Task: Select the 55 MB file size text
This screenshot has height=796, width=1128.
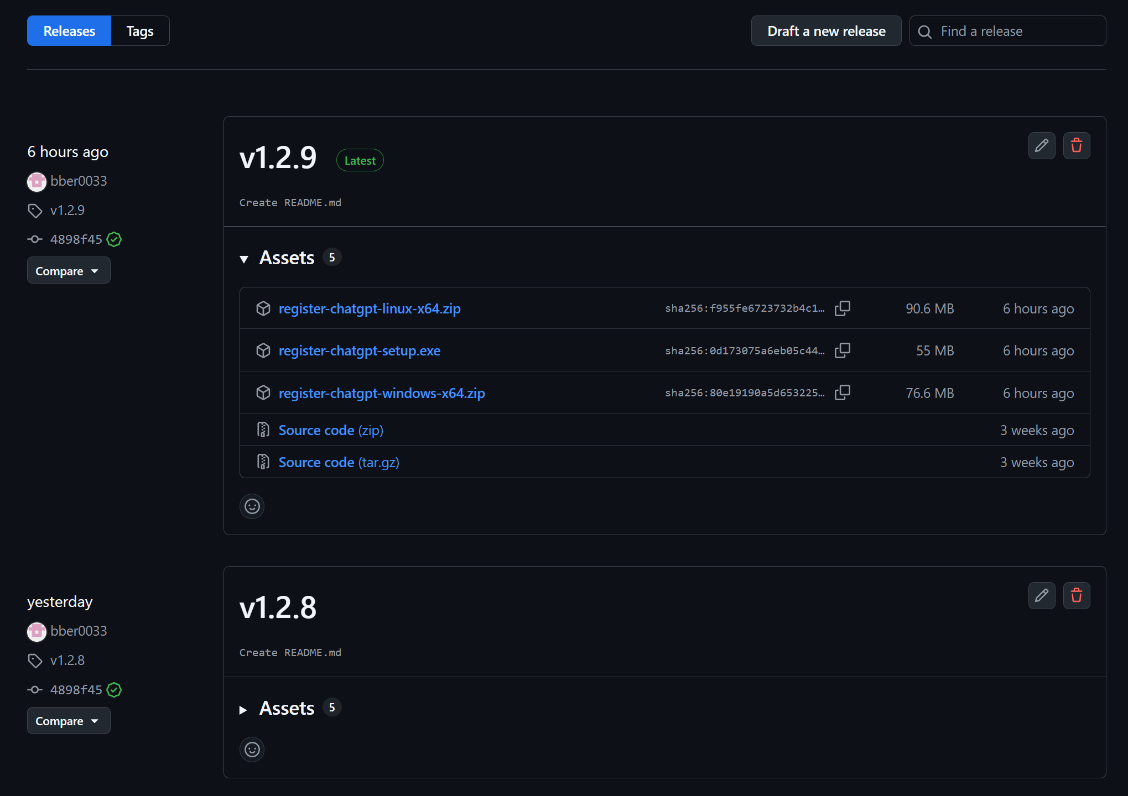Action: click(935, 350)
